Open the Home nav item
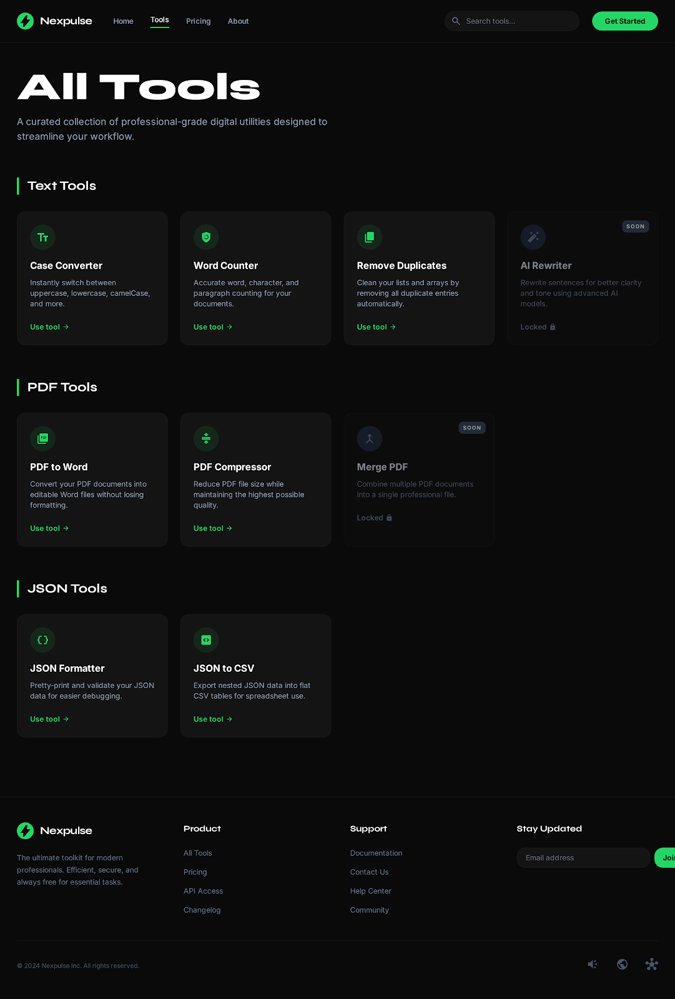 (x=123, y=21)
